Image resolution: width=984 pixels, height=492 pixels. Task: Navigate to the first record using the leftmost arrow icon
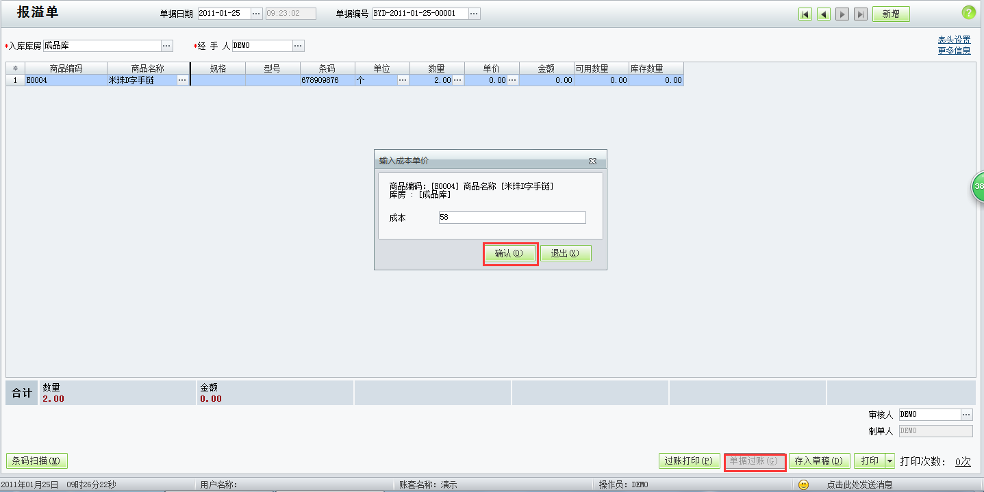(805, 13)
